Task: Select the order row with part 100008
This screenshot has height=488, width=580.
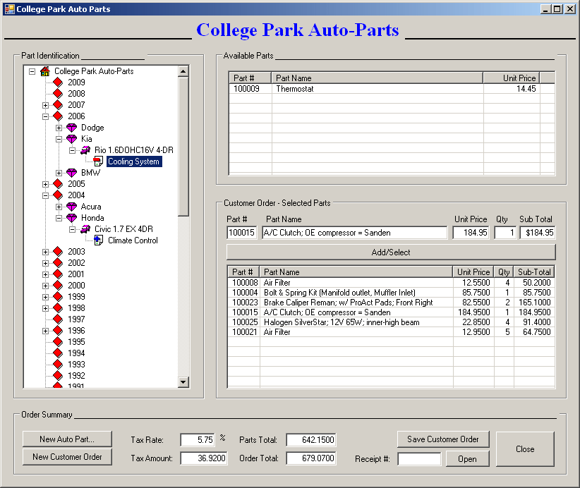Action: click(x=391, y=283)
